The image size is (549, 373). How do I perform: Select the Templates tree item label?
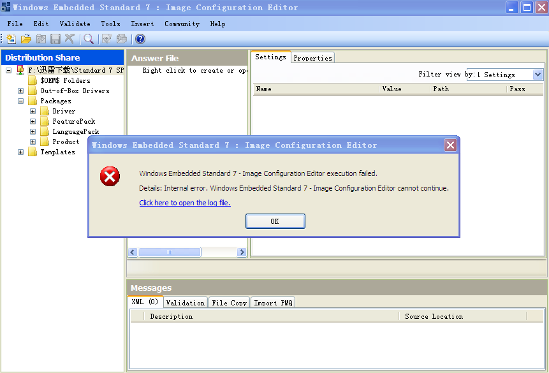click(58, 152)
